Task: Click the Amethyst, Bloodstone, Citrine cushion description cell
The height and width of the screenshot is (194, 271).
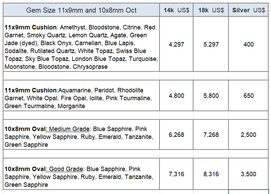Action: (x=81, y=47)
